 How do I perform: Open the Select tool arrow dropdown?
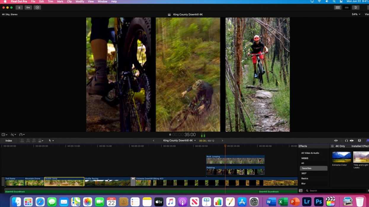(51, 141)
